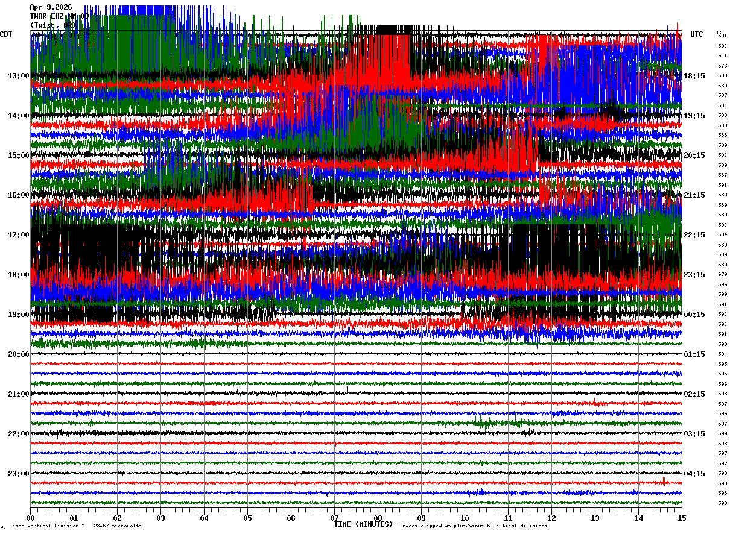
Task: Click the 22:00 CDT time label
Action: tap(19, 434)
